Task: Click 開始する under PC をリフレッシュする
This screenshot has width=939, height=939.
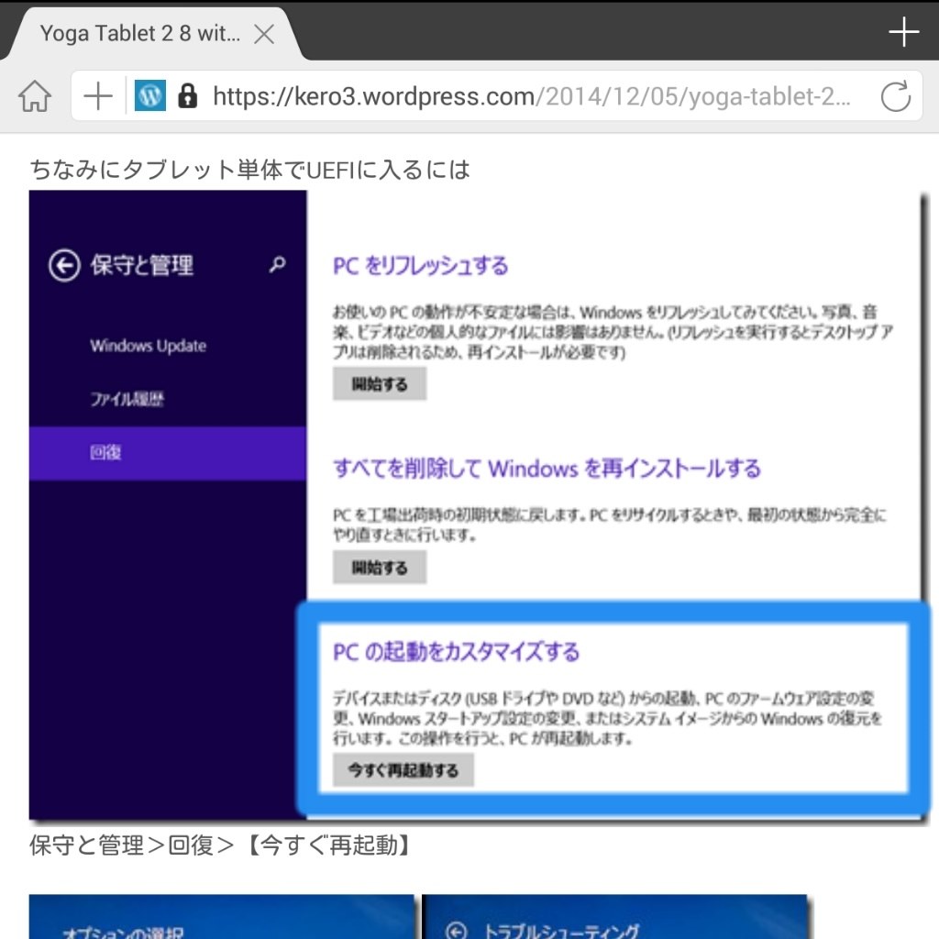Action: coord(380,384)
